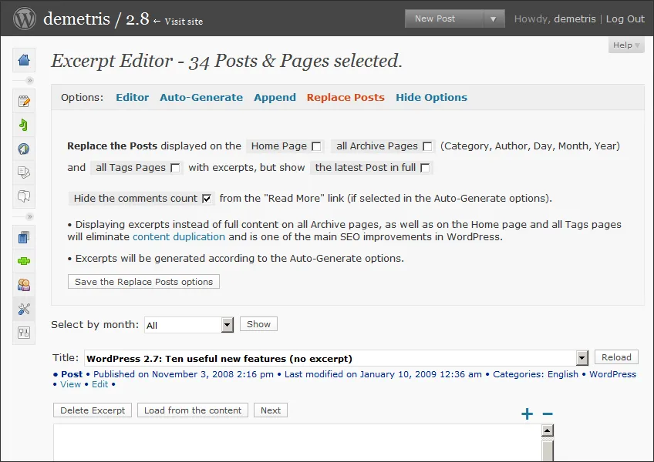The width and height of the screenshot is (654, 462).
Task: Open the Select by month dropdown
Action: pos(189,325)
